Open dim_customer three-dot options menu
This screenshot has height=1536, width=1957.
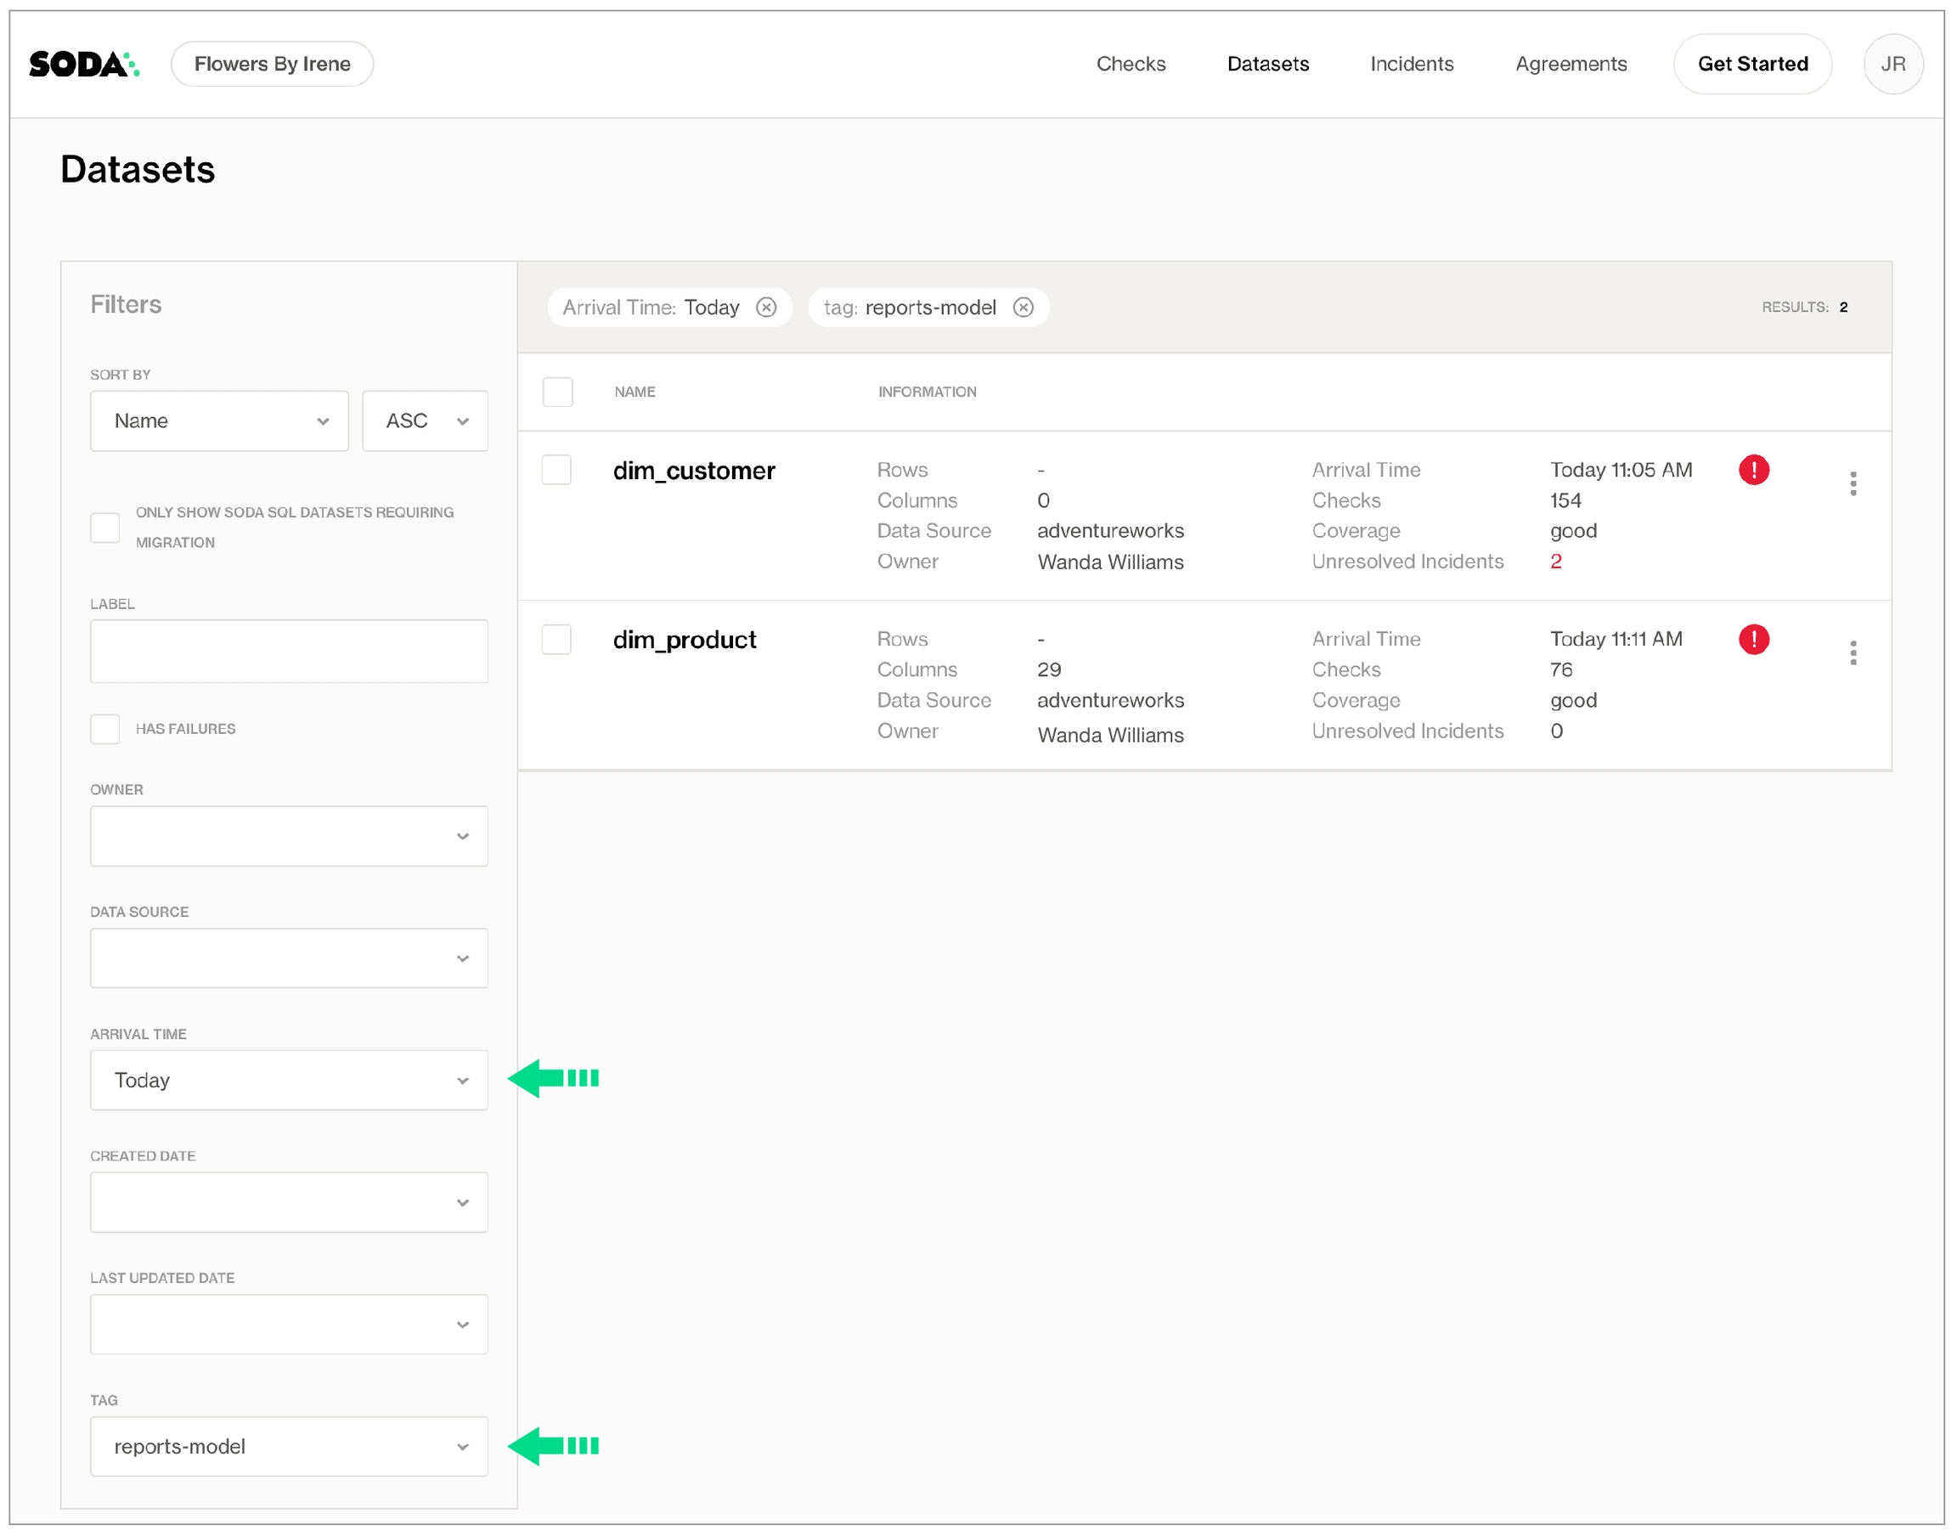[1853, 483]
